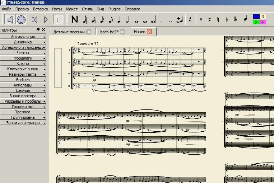Image resolution: width=274 pixels, height=183 pixels.
Task: Rewind playback to start
Action: click(x=34, y=20)
